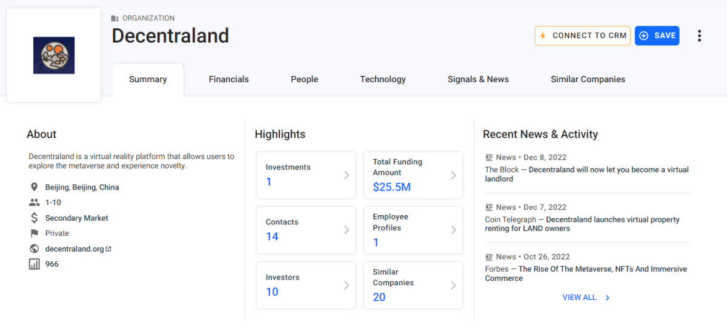The image size is (727, 323).
Task: View the Similar Companies tab
Action: (x=588, y=79)
